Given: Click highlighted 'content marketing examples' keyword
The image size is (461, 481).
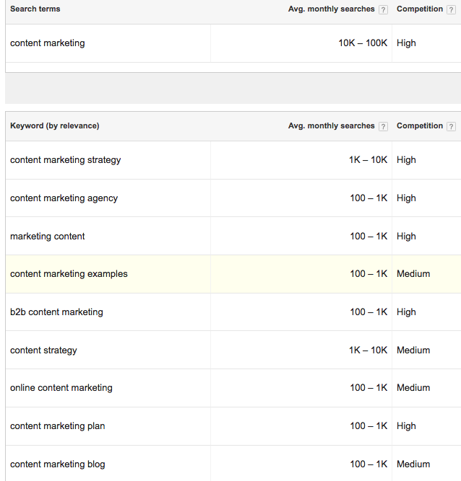Looking at the screenshot, I should pyautogui.click(x=69, y=274).
